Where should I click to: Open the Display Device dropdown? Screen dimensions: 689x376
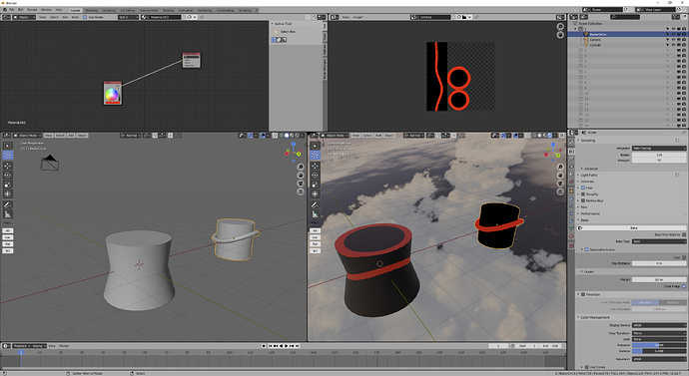click(x=659, y=325)
